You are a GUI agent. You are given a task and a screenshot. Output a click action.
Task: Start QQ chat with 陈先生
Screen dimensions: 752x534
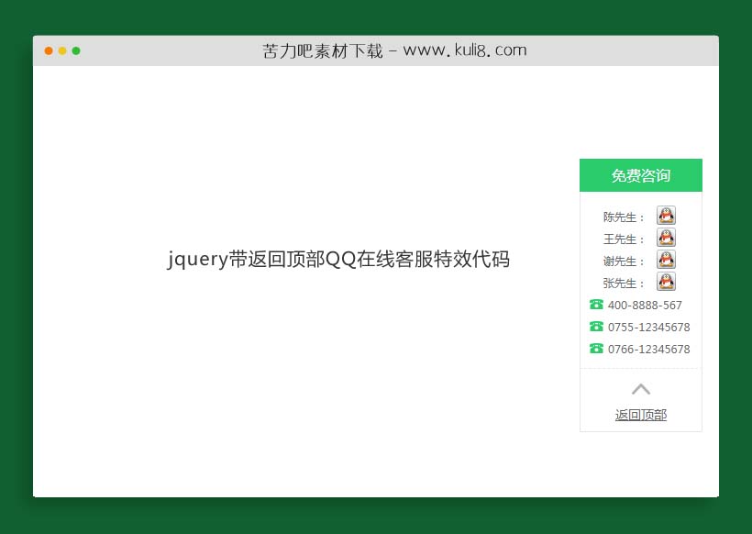[666, 216]
